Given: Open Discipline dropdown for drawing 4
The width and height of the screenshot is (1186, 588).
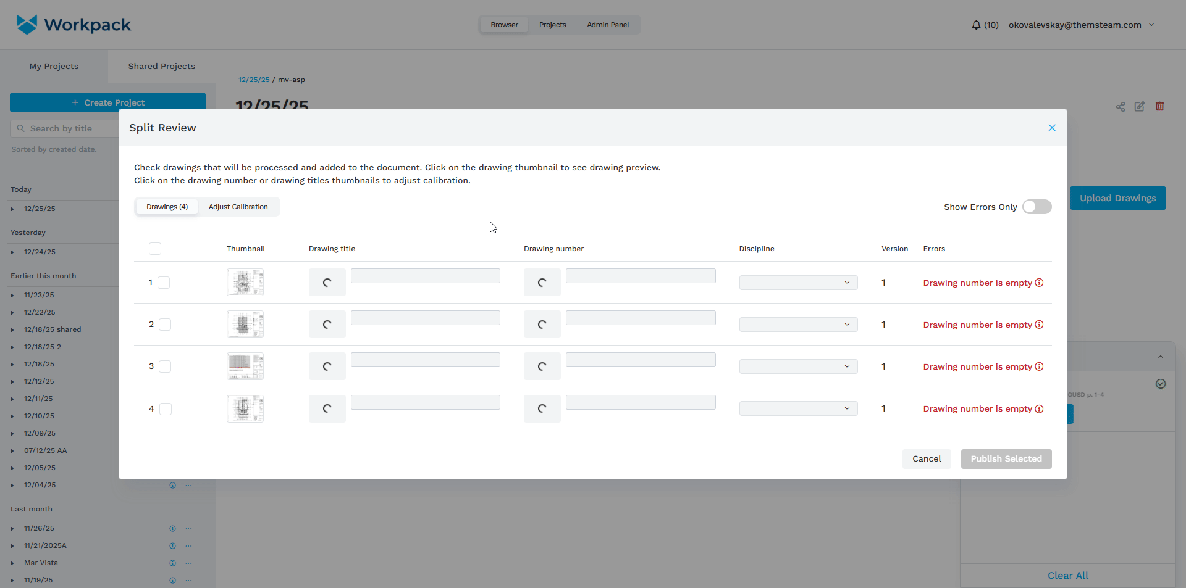Looking at the screenshot, I should tap(798, 408).
